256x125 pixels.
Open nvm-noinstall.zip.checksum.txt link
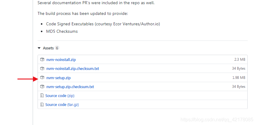pyautogui.click(x=73, y=68)
